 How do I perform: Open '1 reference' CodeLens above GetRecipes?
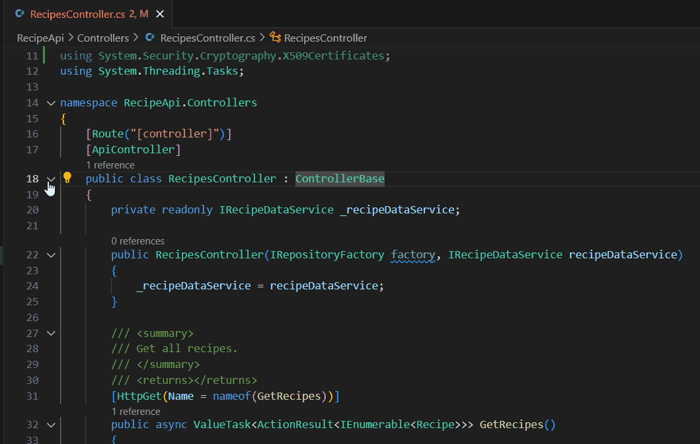136,411
